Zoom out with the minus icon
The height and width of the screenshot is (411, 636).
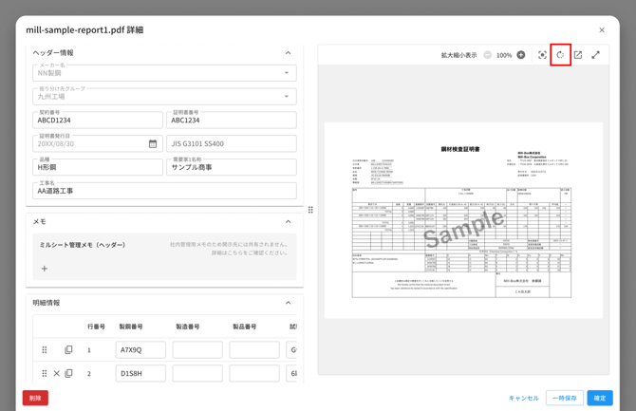[x=488, y=55]
